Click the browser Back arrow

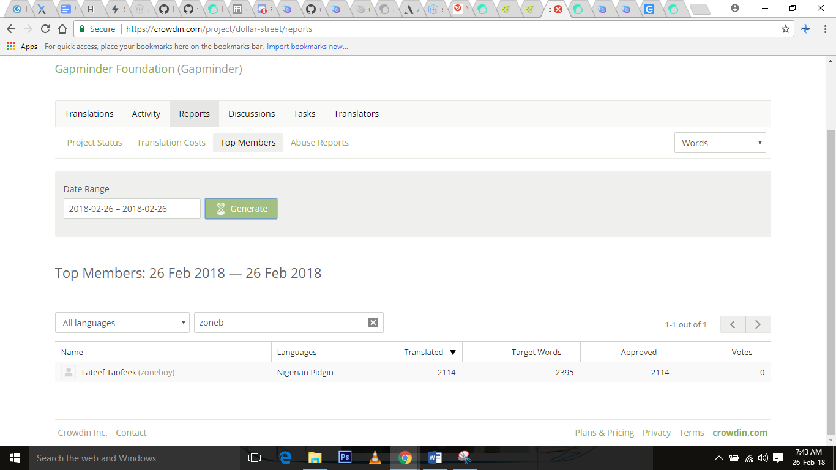11,29
